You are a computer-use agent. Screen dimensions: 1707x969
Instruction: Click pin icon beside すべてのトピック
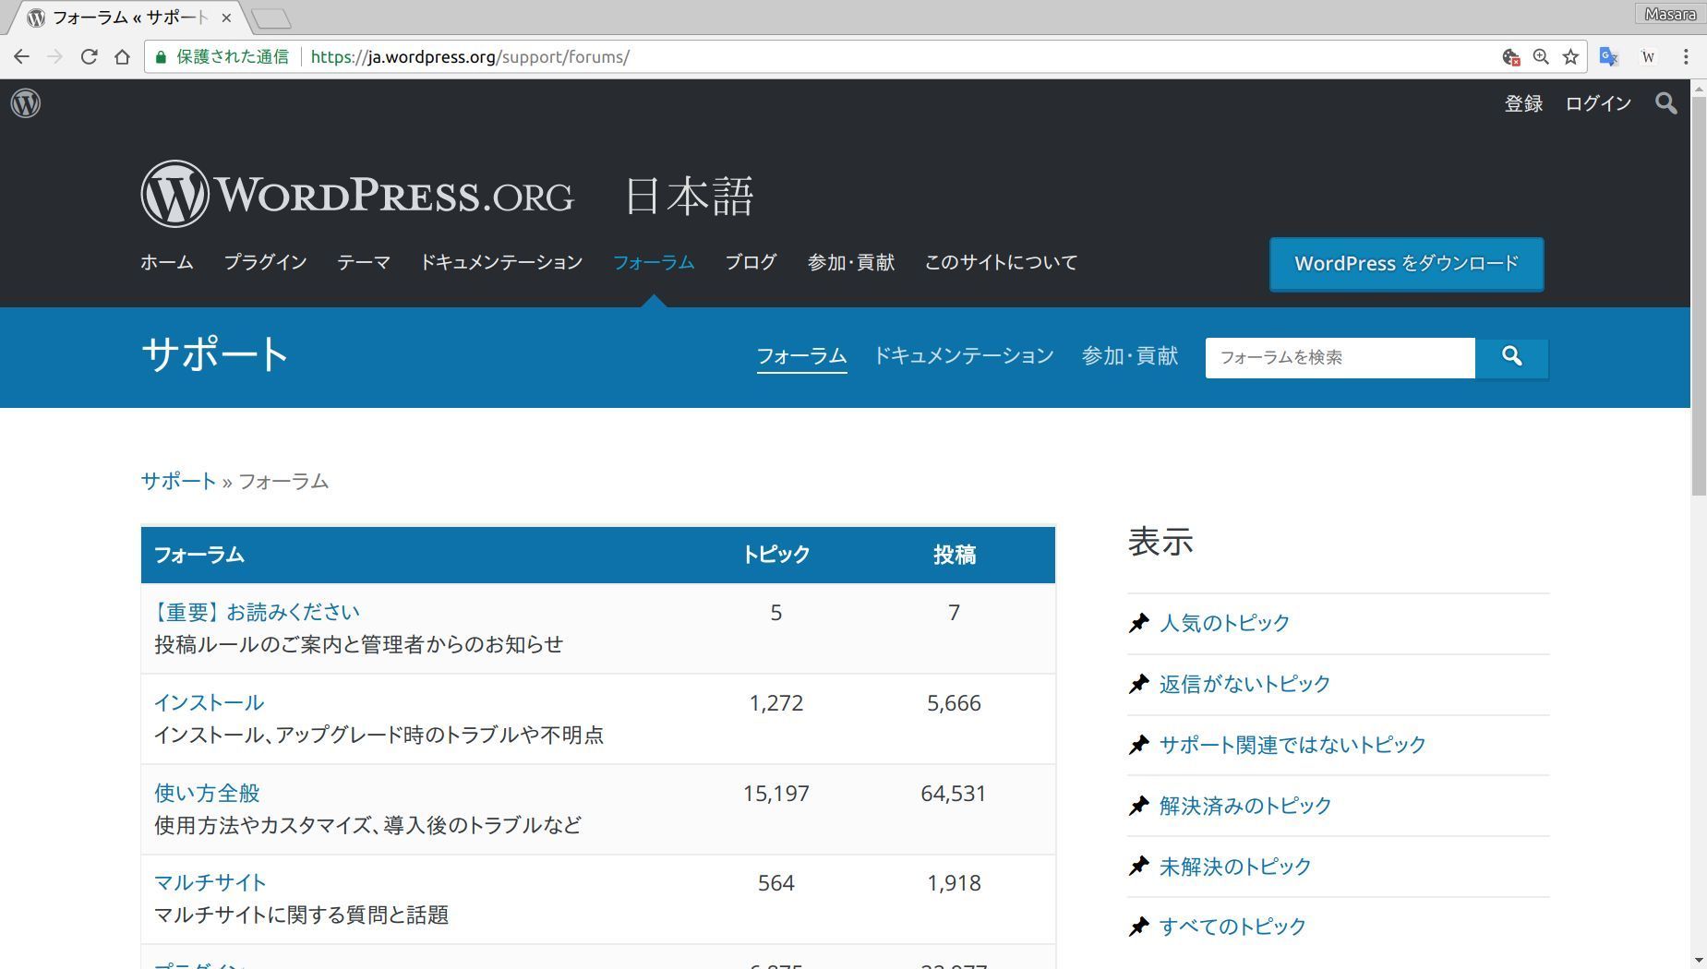click(x=1139, y=927)
